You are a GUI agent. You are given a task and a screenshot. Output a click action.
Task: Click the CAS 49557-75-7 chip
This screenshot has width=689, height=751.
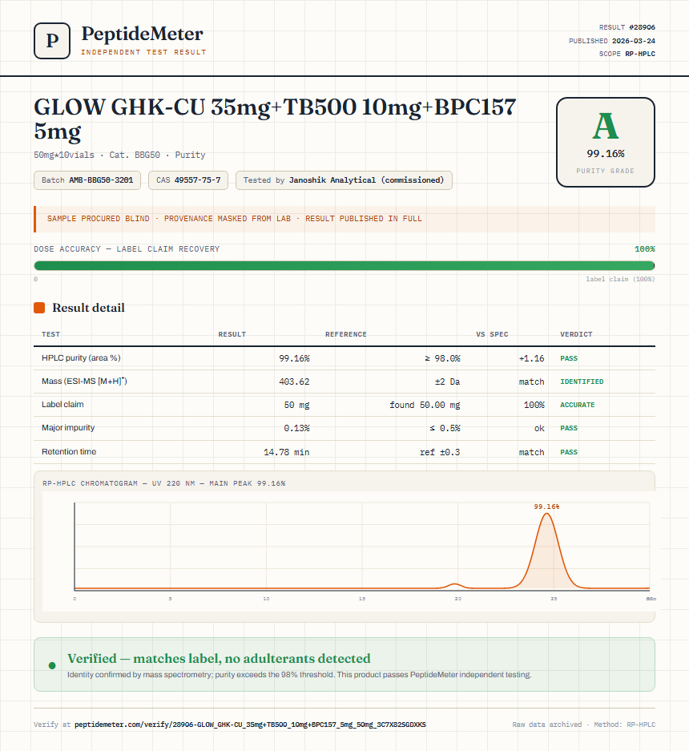(x=188, y=180)
